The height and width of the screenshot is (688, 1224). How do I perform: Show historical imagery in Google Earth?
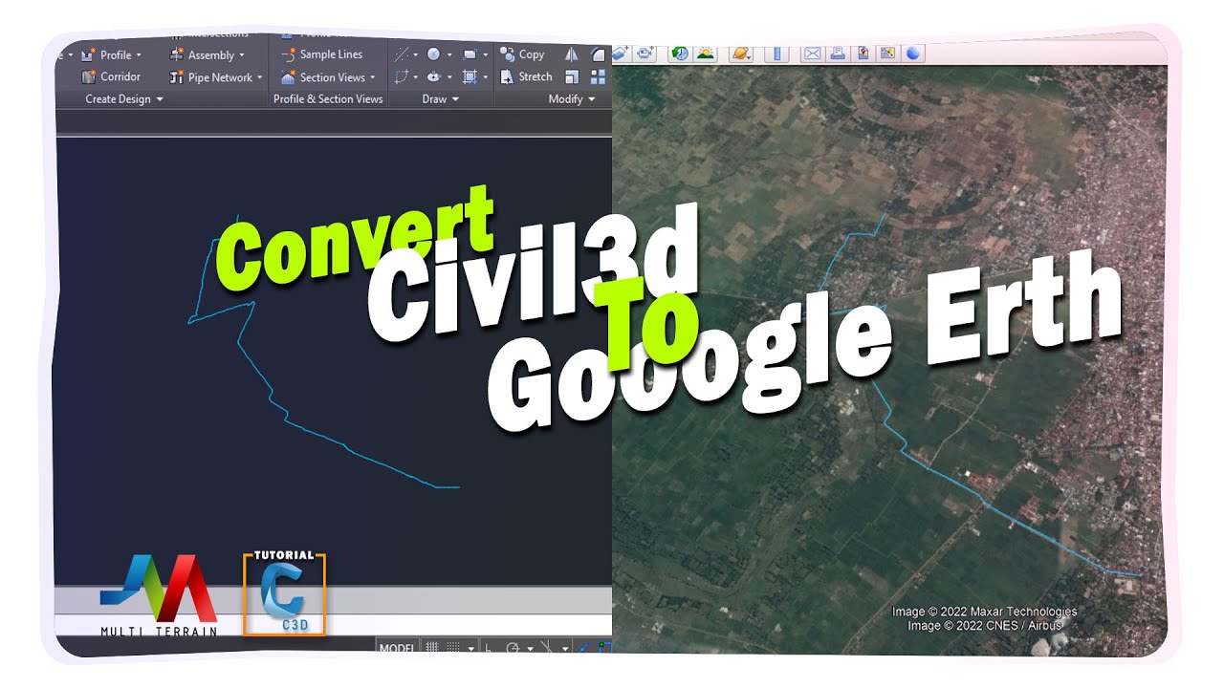coord(680,54)
